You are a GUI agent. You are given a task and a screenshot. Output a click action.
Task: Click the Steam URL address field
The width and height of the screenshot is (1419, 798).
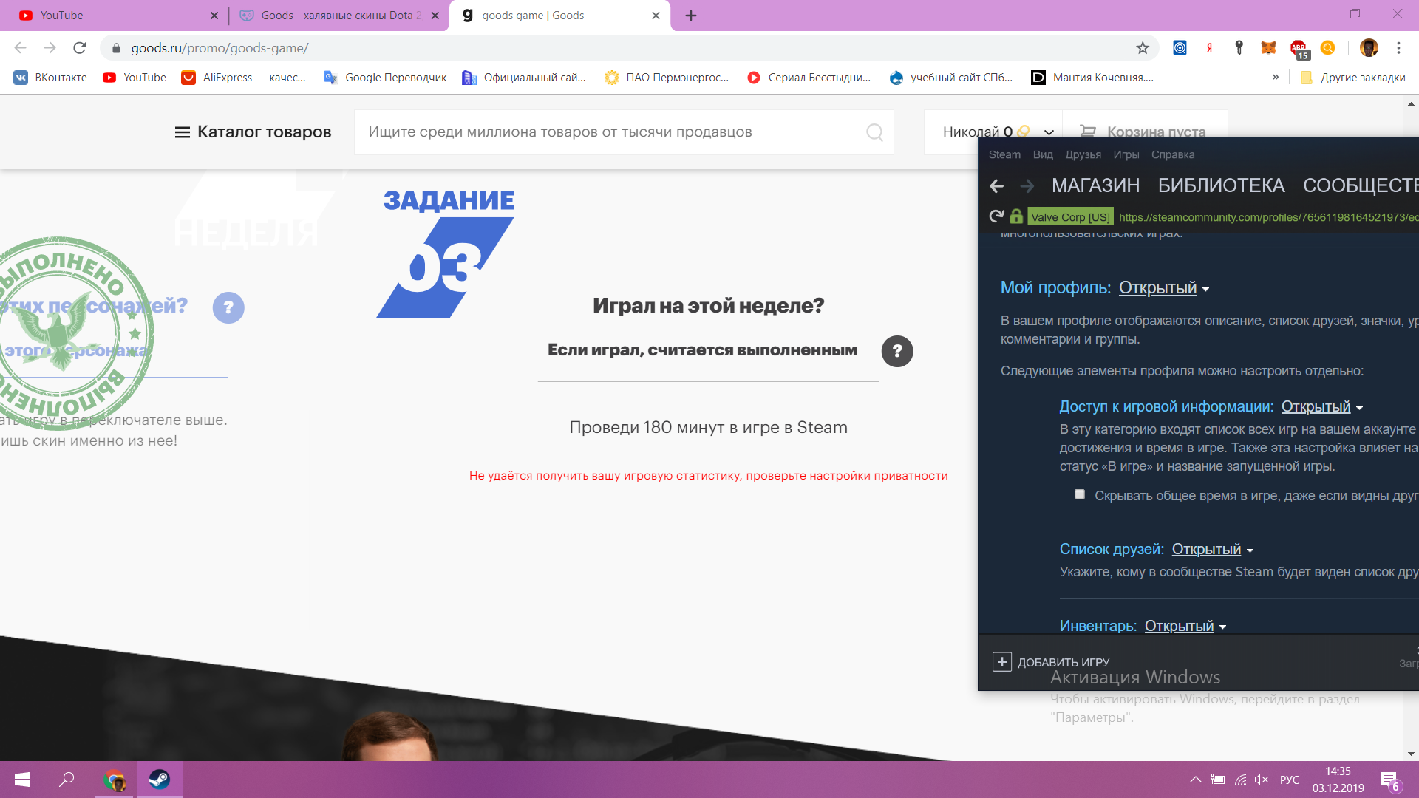(1268, 217)
